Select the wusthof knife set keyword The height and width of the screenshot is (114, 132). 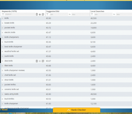click(12, 51)
